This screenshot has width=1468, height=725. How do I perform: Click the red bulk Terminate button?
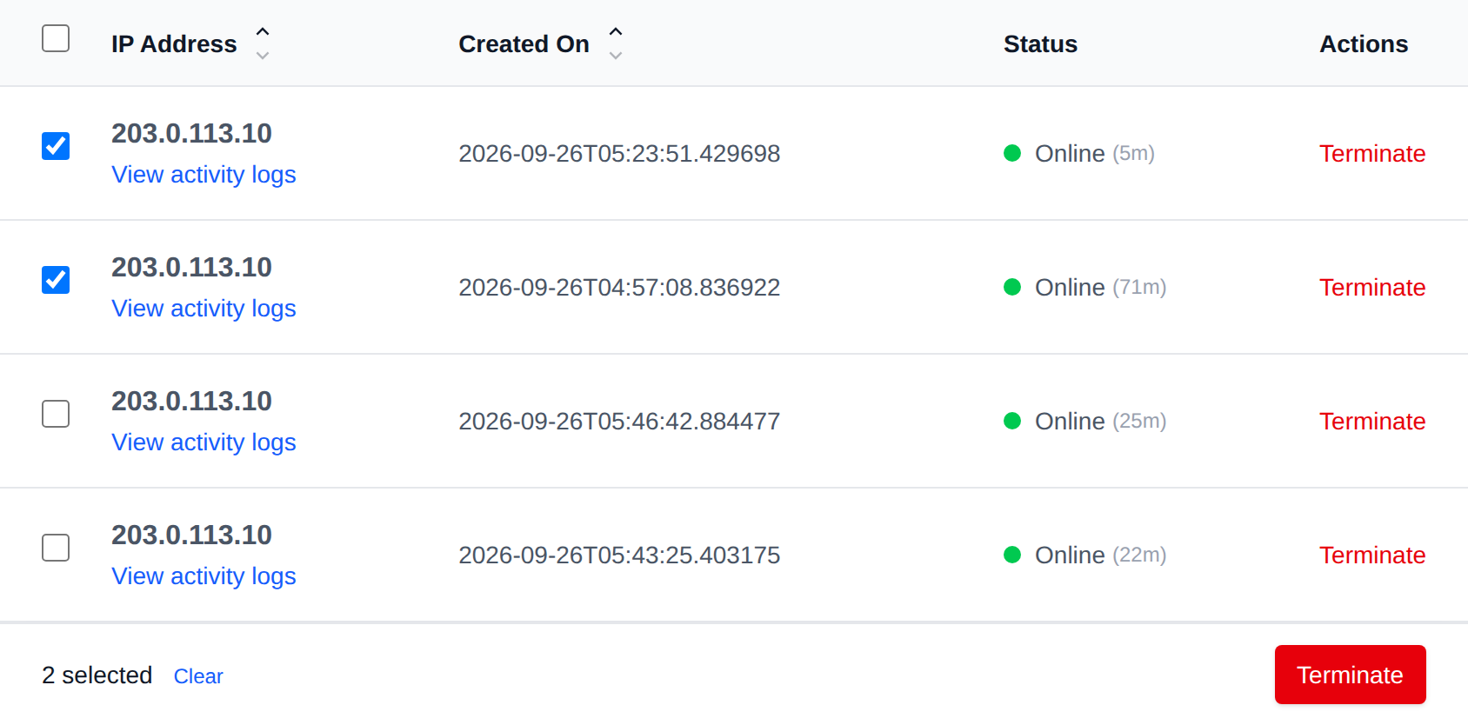1350,675
